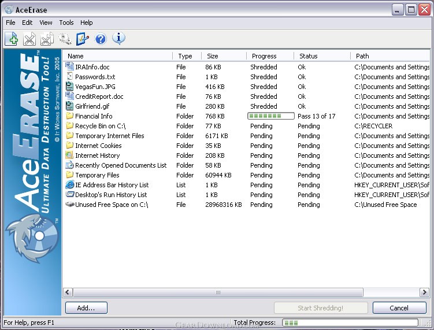
Task: Click the Cancel button
Action: click(399, 308)
